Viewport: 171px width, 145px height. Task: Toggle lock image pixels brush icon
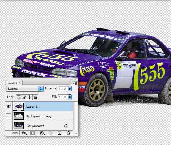pos(24,97)
